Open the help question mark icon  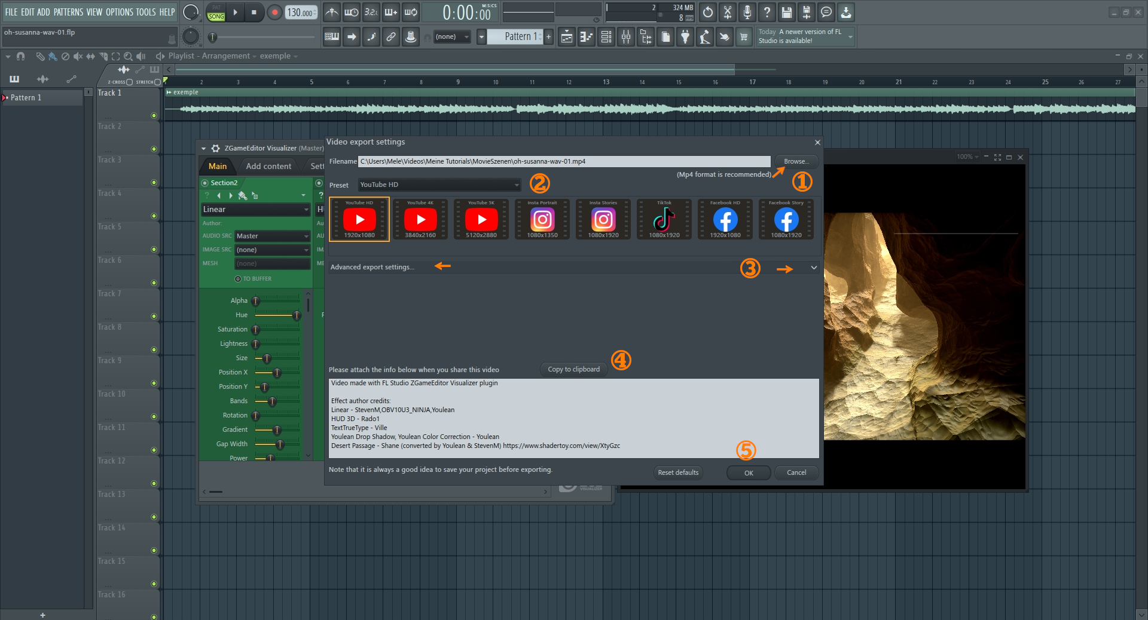pyautogui.click(x=767, y=12)
